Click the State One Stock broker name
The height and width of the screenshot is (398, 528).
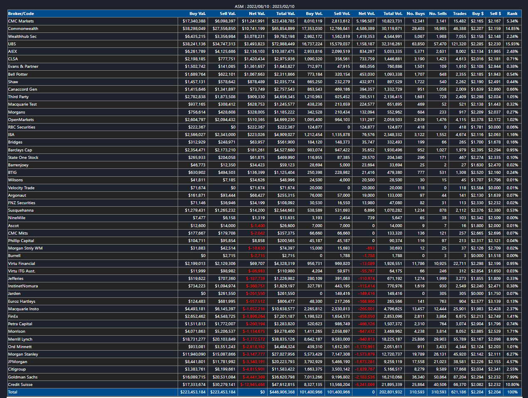coord(23,158)
